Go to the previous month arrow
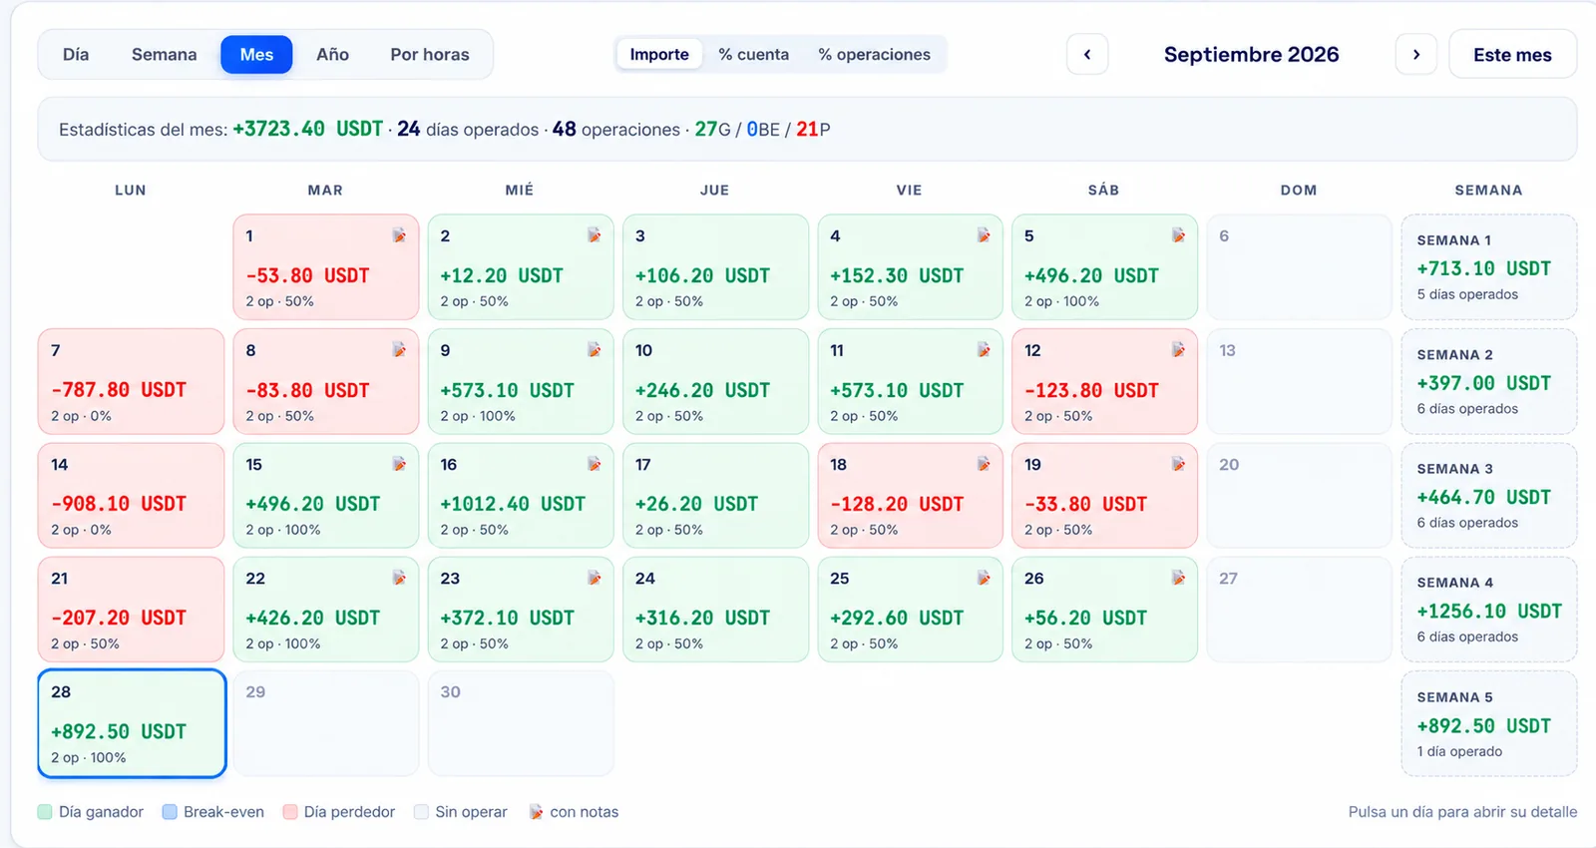This screenshot has height=848, width=1596. pyautogui.click(x=1087, y=55)
